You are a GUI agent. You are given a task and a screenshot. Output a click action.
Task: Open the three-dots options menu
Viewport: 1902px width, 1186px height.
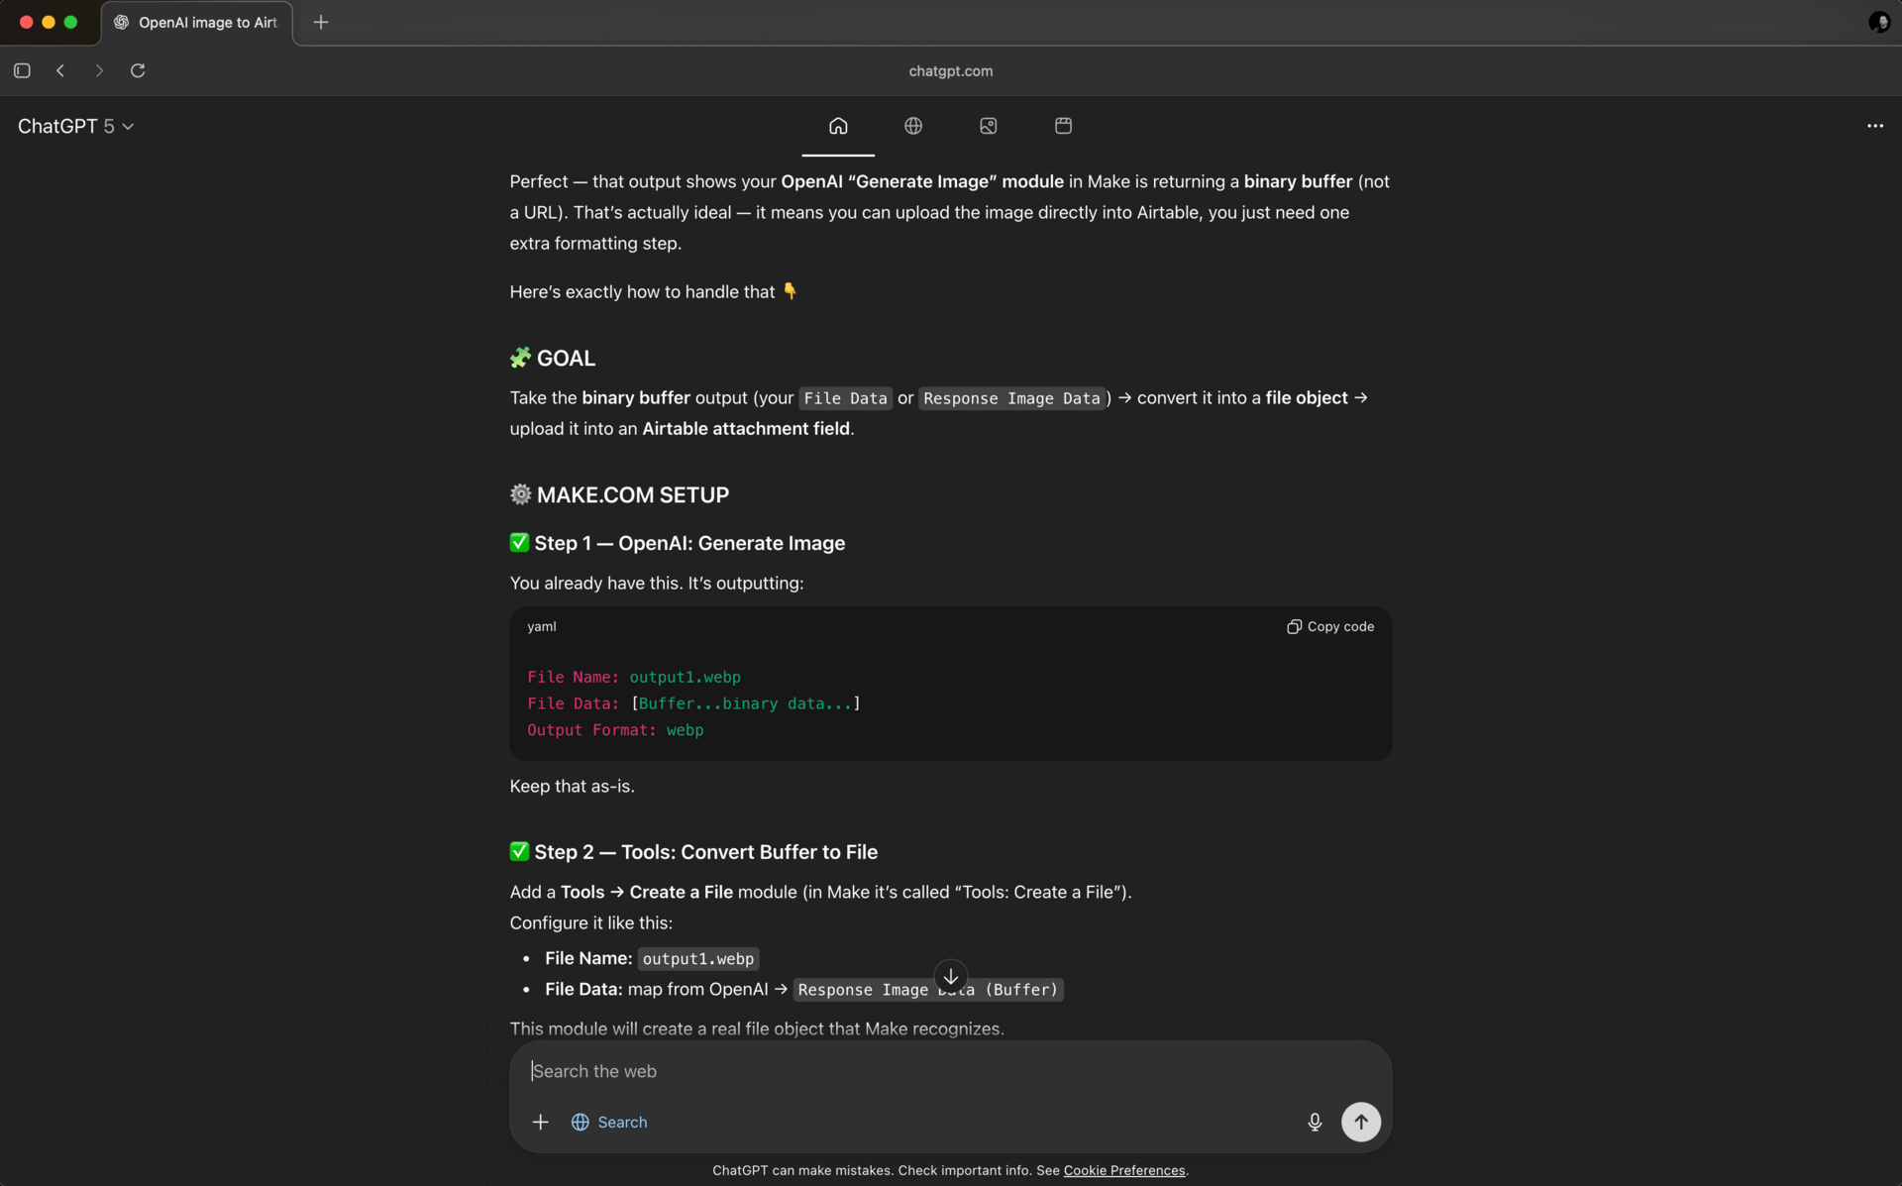(x=1874, y=126)
